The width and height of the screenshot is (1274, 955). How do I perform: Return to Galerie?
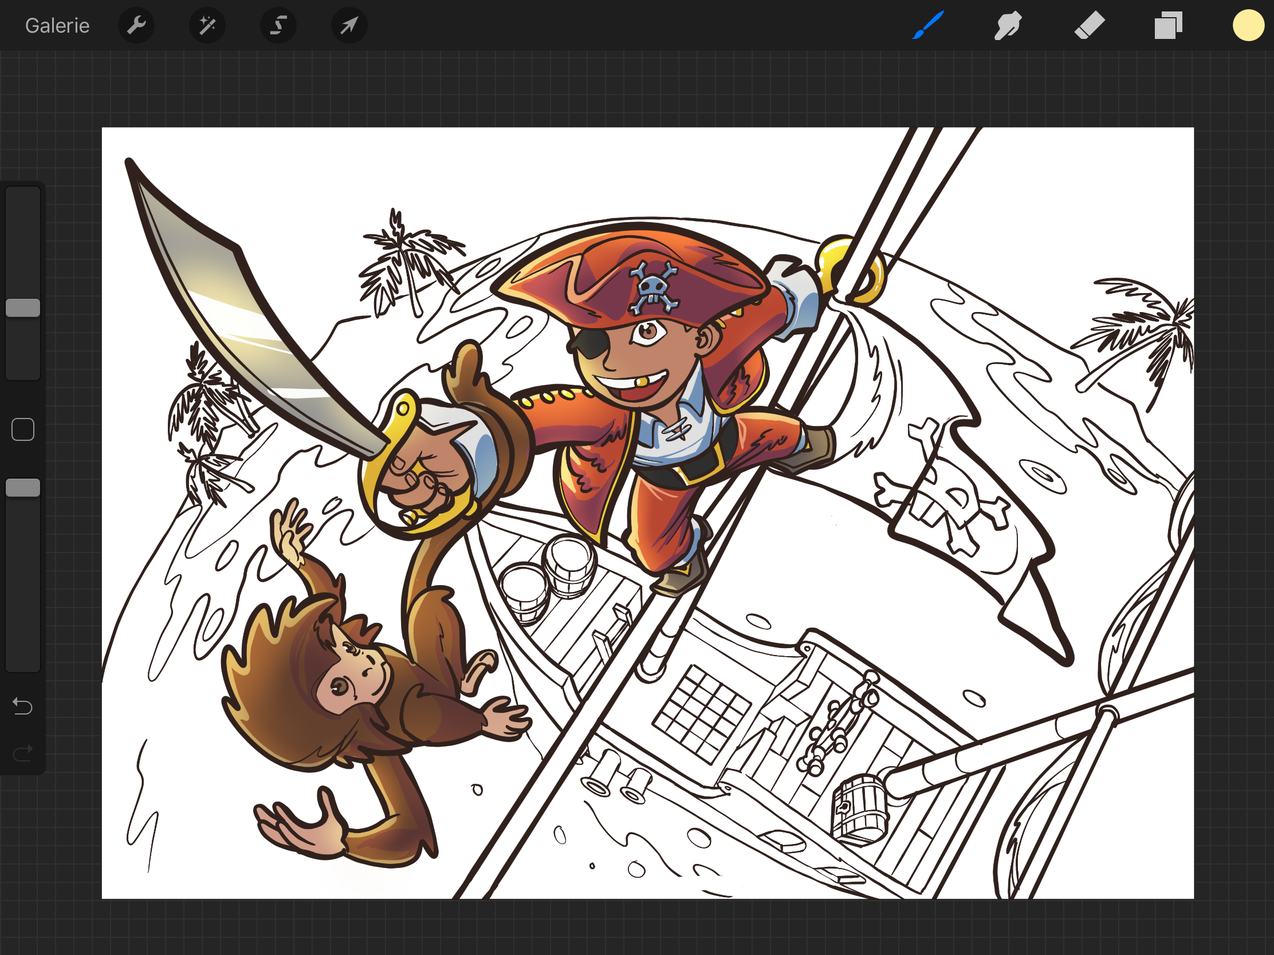click(x=57, y=25)
